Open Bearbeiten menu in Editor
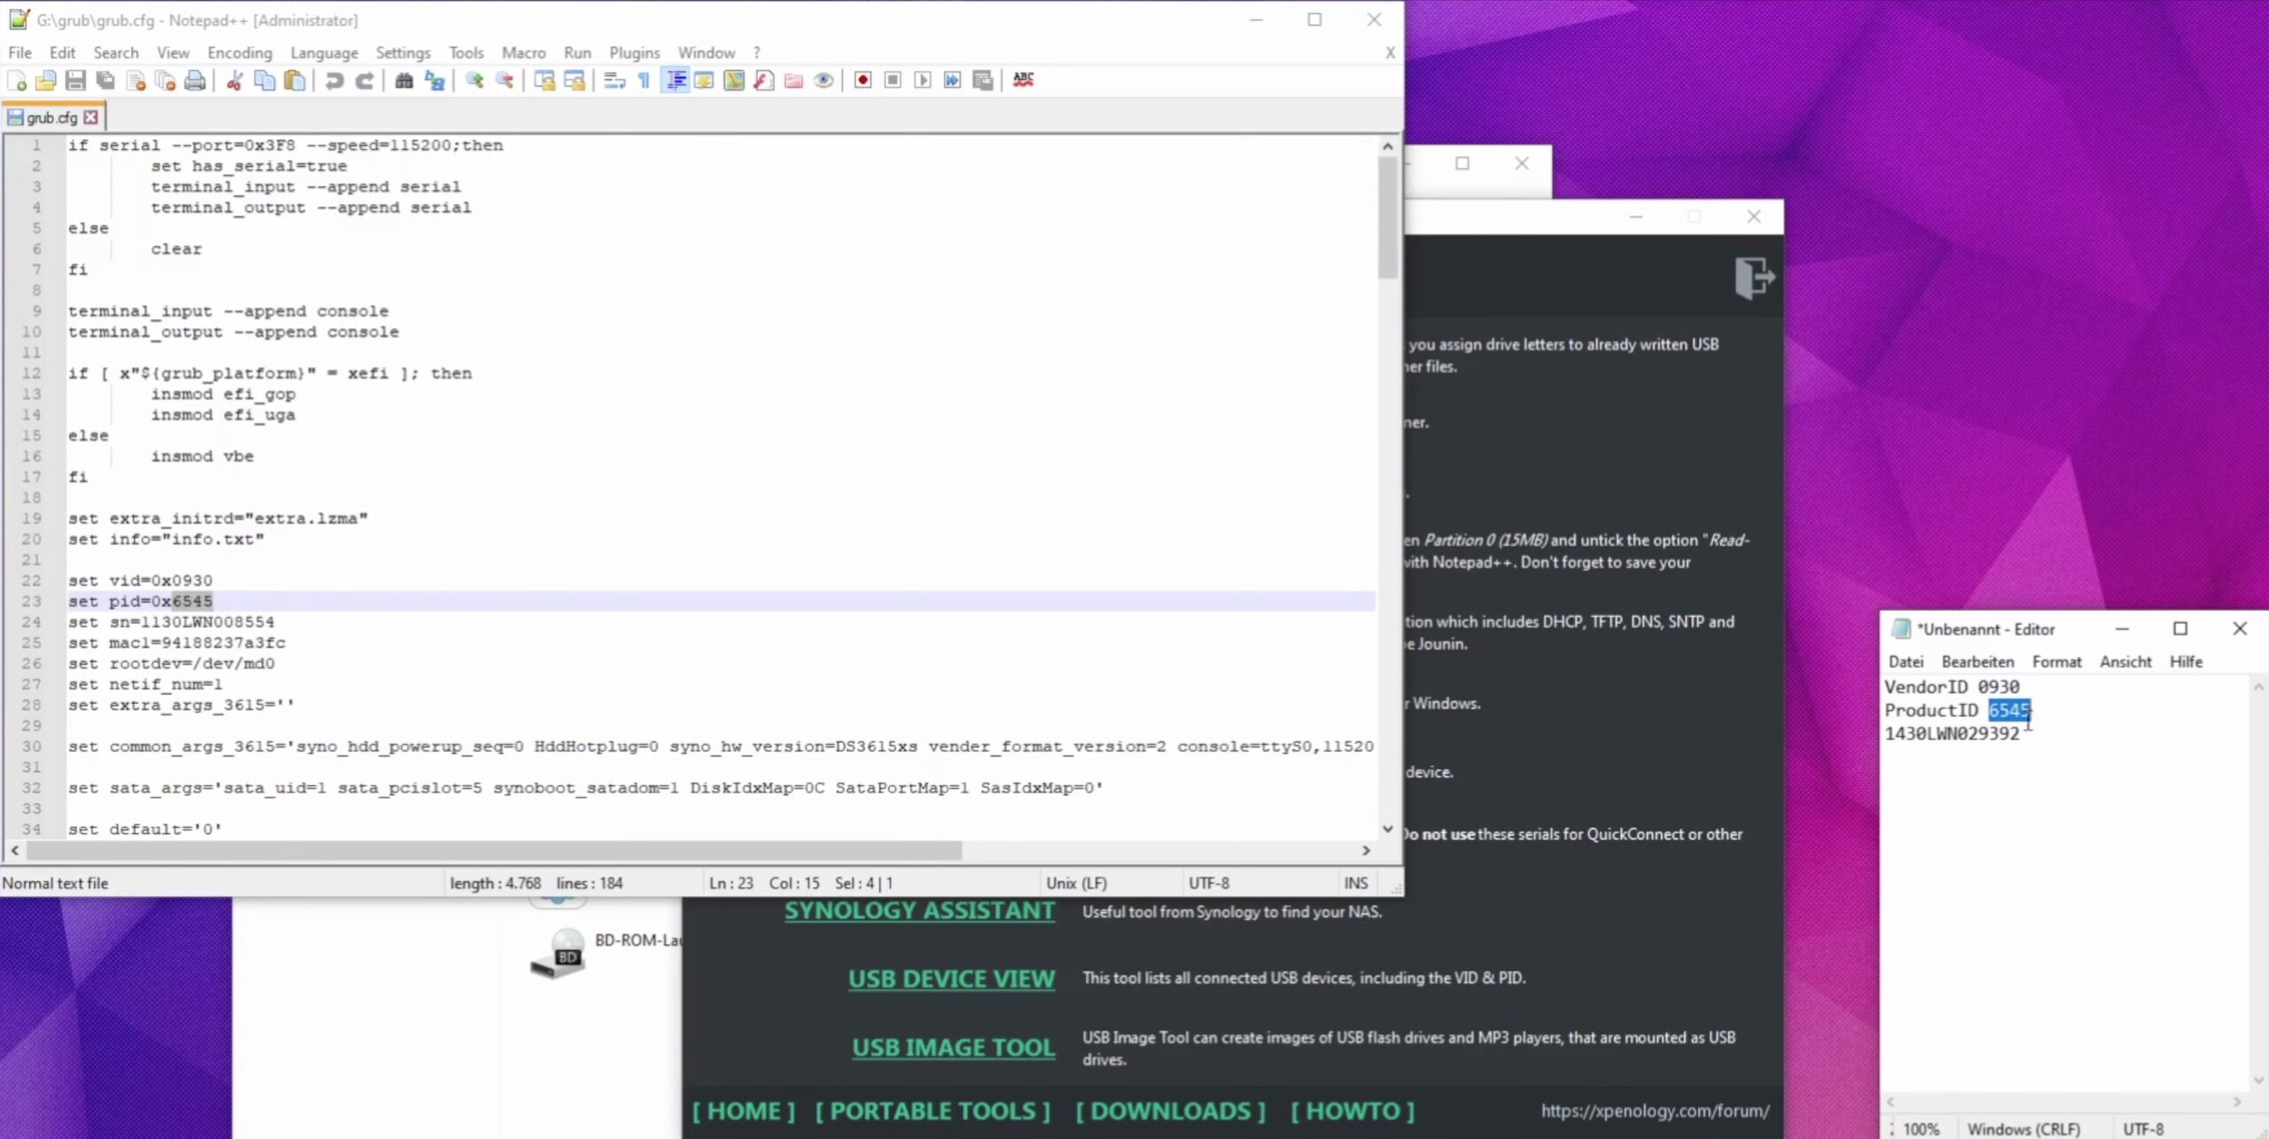The image size is (2269, 1139). (1977, 662)
